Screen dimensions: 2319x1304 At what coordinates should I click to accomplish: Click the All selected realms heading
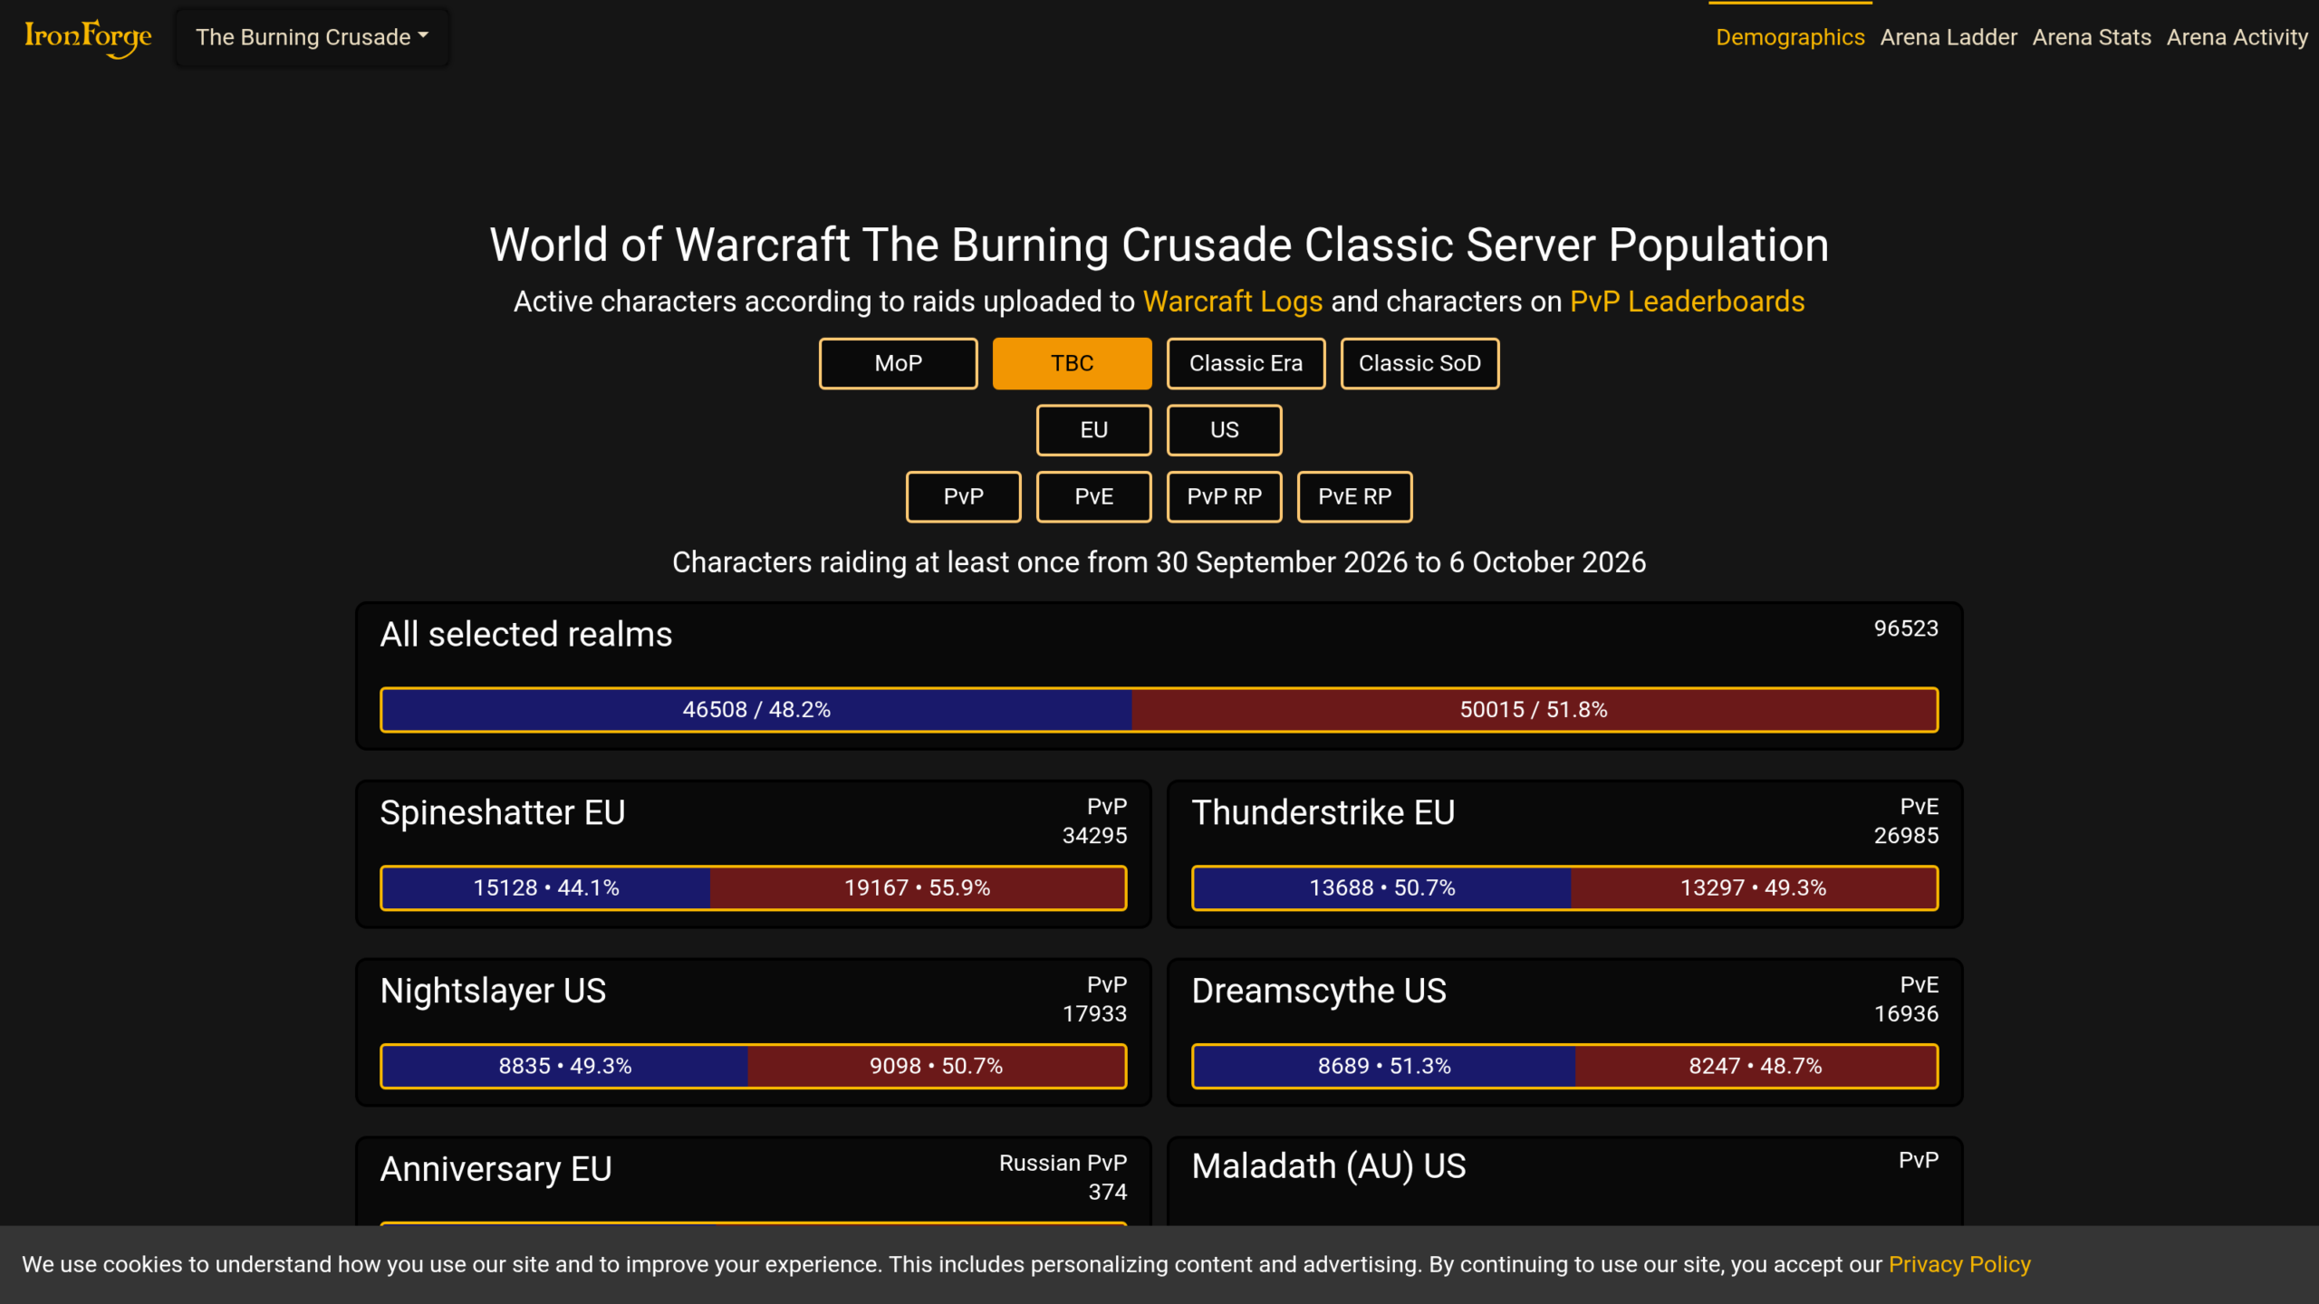point(526,634)
